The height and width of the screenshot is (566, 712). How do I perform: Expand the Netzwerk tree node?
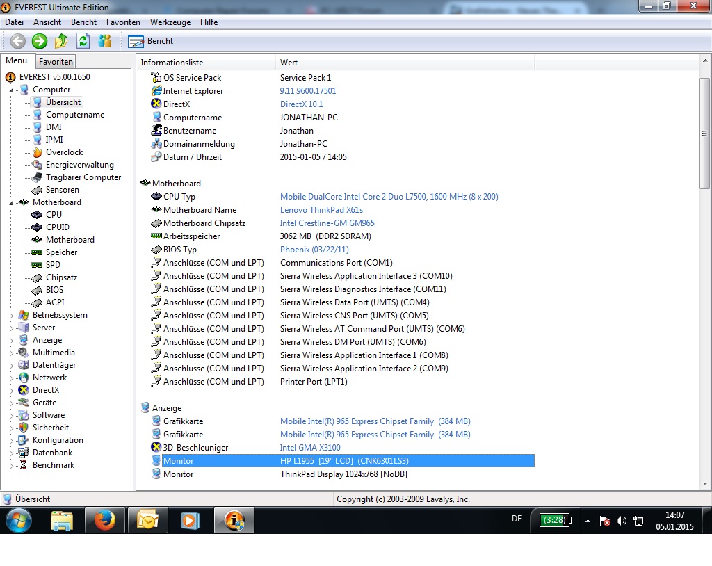pos(11,378)
